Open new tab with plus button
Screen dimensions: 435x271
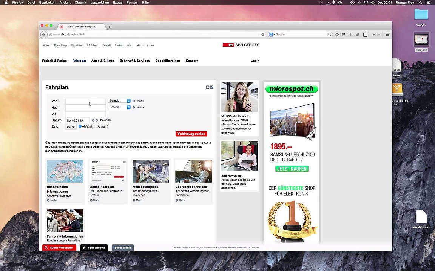click(109, 27)
